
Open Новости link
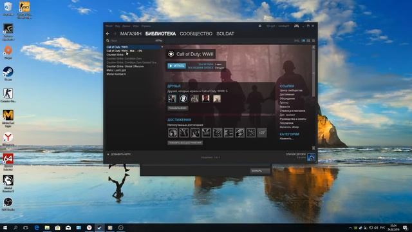pos(285,107)
